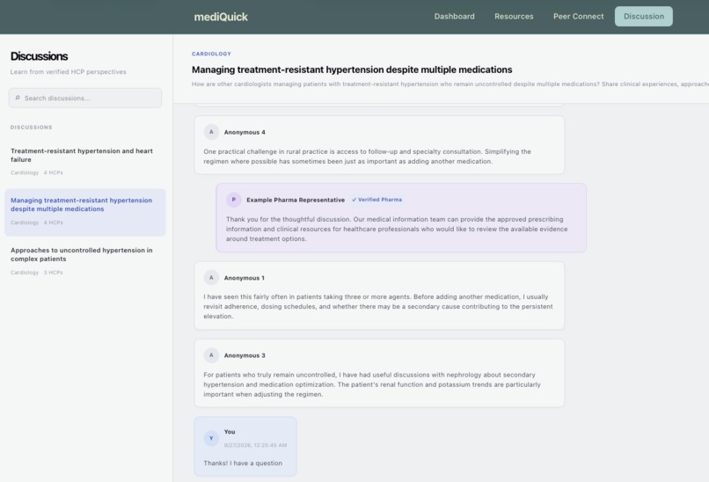Select the Discussion nav button
The image size is (709, 482).
click(643, 17)
